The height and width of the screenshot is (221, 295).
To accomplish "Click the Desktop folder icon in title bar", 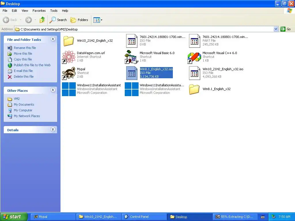I will [x=3, y=3].
